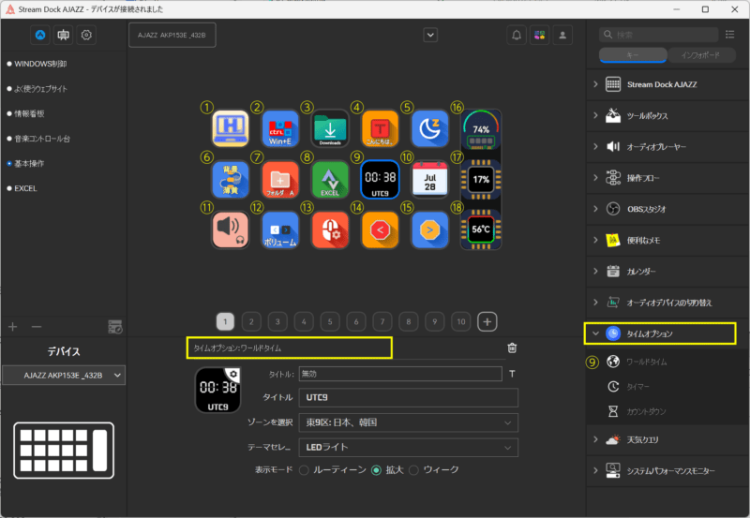750x518 pixels.
Task: Select the Downloads folder key icon
Action: (330, 129)
